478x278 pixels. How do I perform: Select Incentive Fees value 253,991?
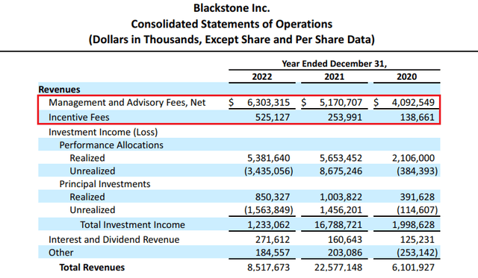pyautogui.click(x=345, y=118)
